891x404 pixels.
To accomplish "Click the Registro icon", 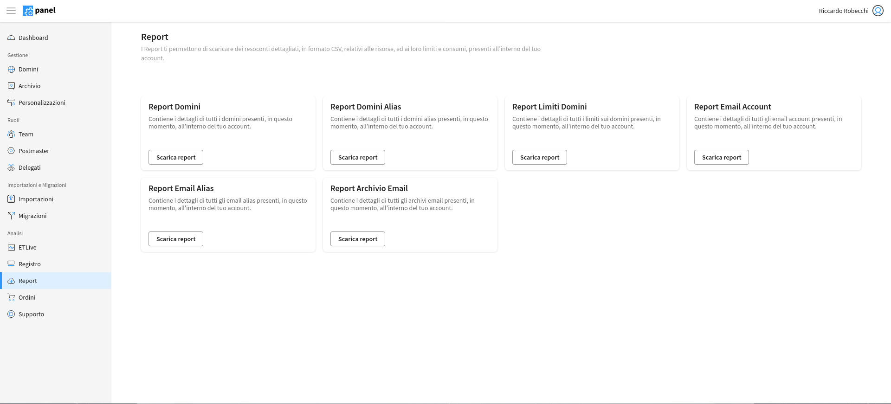I will pos(11,264).
